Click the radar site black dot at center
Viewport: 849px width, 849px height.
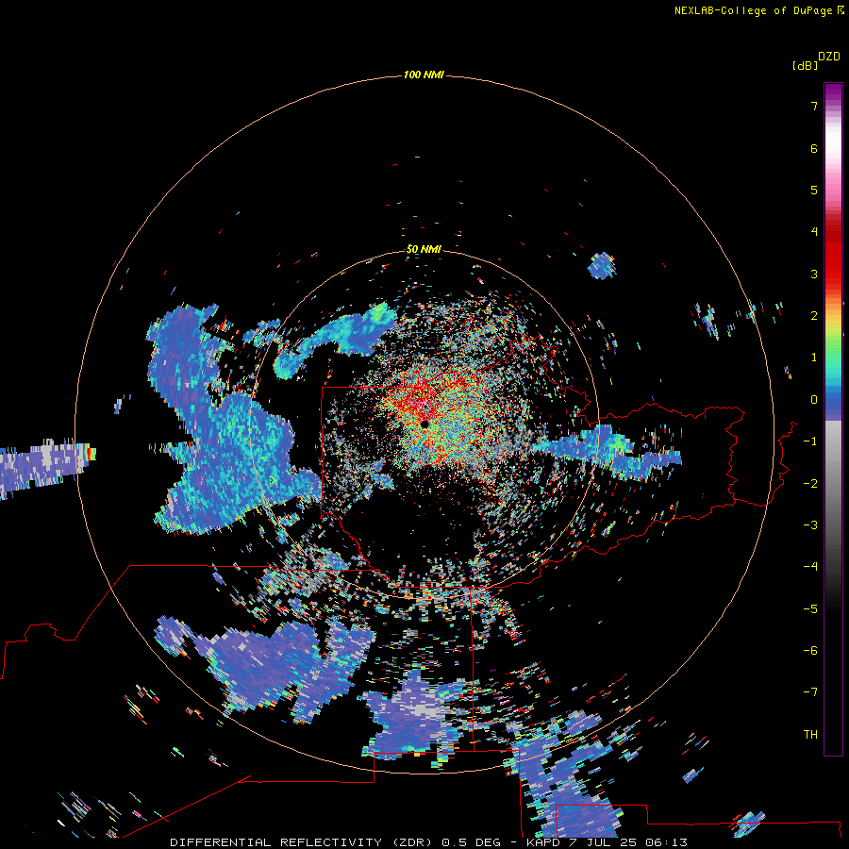click(x=424, y=424)
